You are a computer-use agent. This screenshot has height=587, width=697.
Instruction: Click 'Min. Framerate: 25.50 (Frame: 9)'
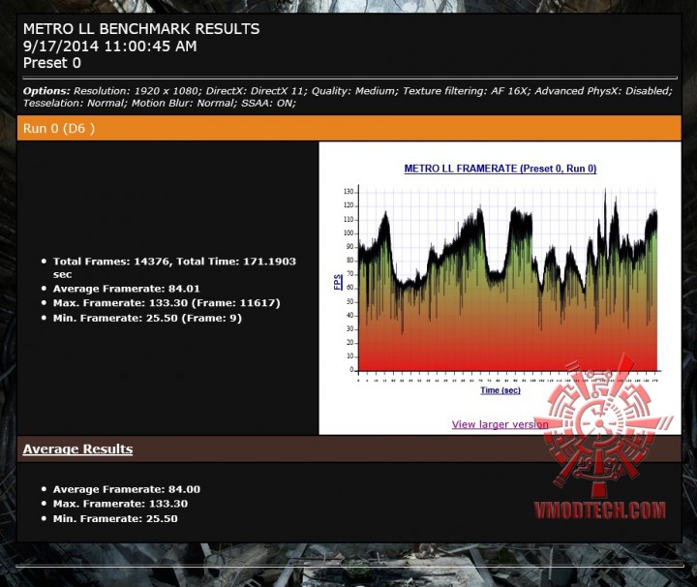147,319
